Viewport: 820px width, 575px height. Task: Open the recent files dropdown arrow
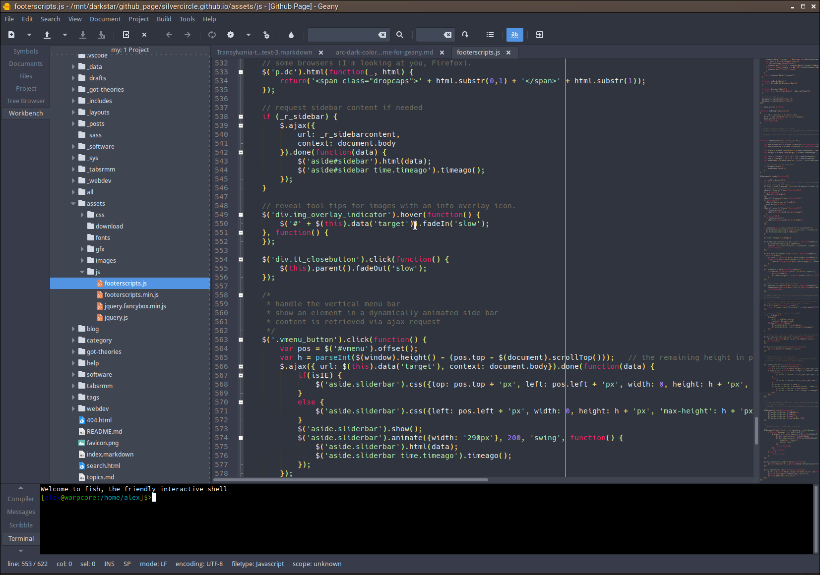pos(65,35)
